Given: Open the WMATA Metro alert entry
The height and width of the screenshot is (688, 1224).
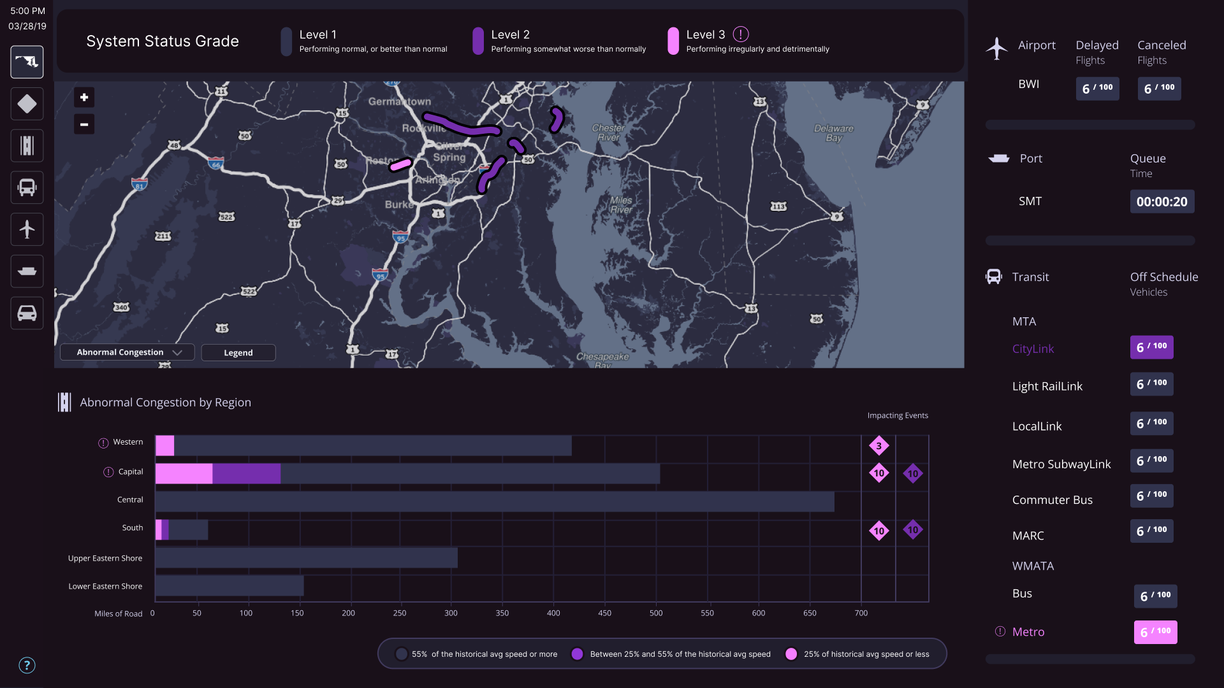Looking at the screenshot, I should 1028,632.
